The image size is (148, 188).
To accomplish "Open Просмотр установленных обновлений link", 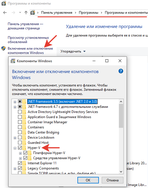I will 28,40.
